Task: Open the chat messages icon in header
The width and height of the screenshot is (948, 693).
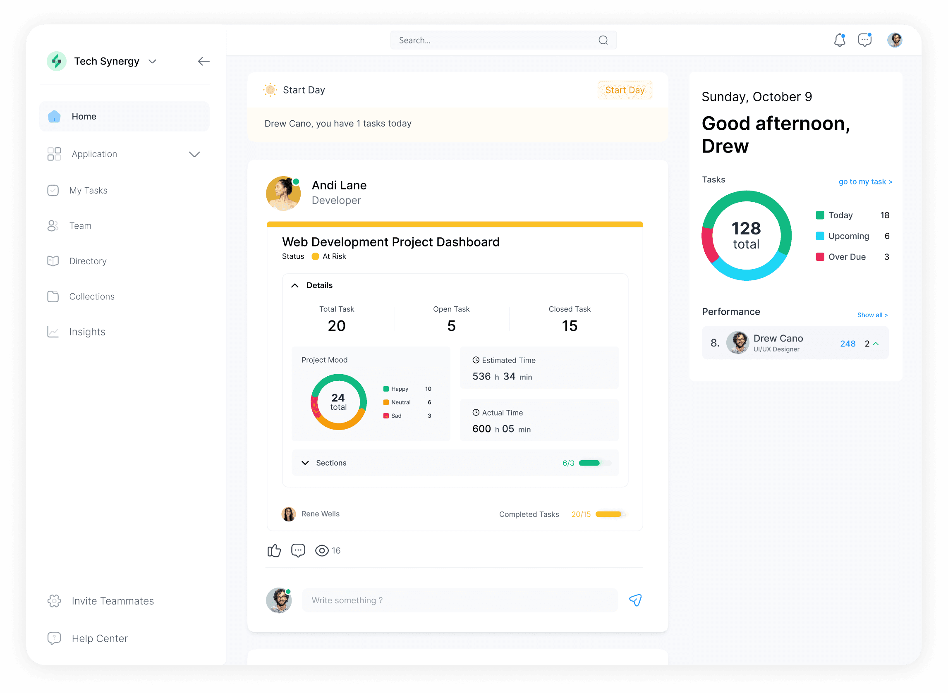Action: pyautogui.click(x=864, y=40)
